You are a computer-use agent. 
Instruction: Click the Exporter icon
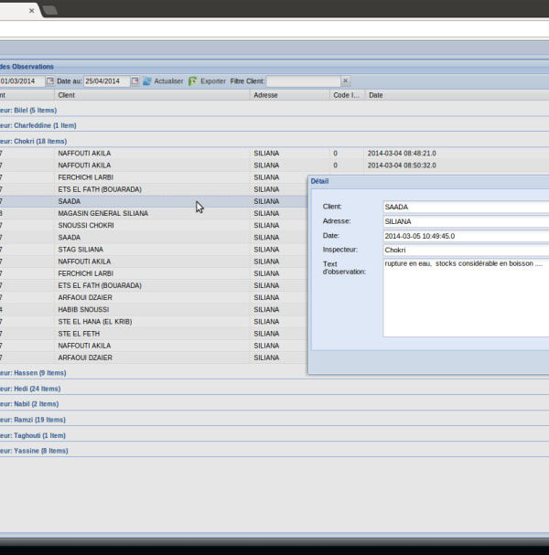click(x=193, y=81)
